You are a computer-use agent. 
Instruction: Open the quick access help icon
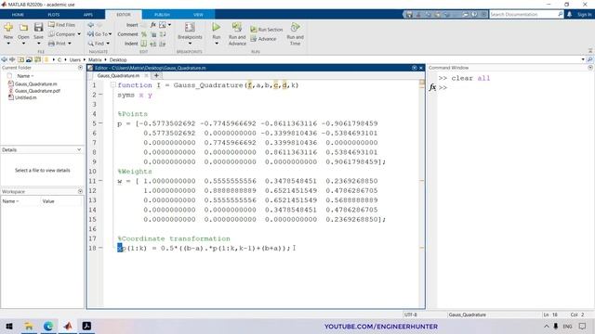click(475, 15)
